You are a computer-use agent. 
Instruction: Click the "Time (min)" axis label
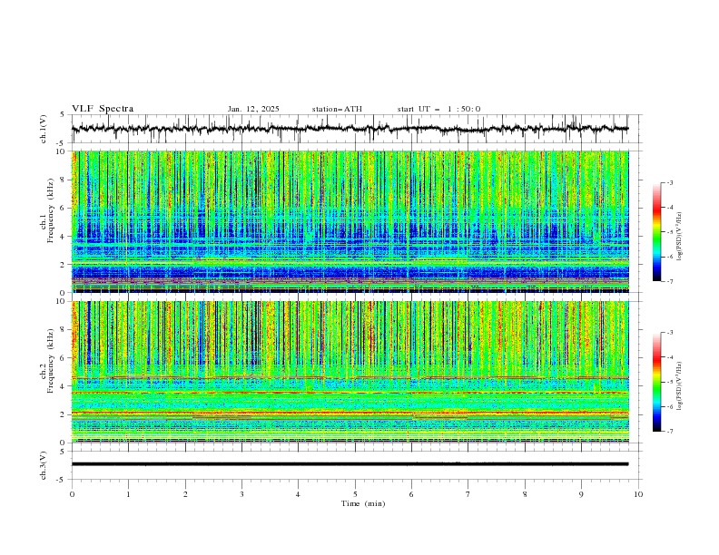tap(363, 503)
